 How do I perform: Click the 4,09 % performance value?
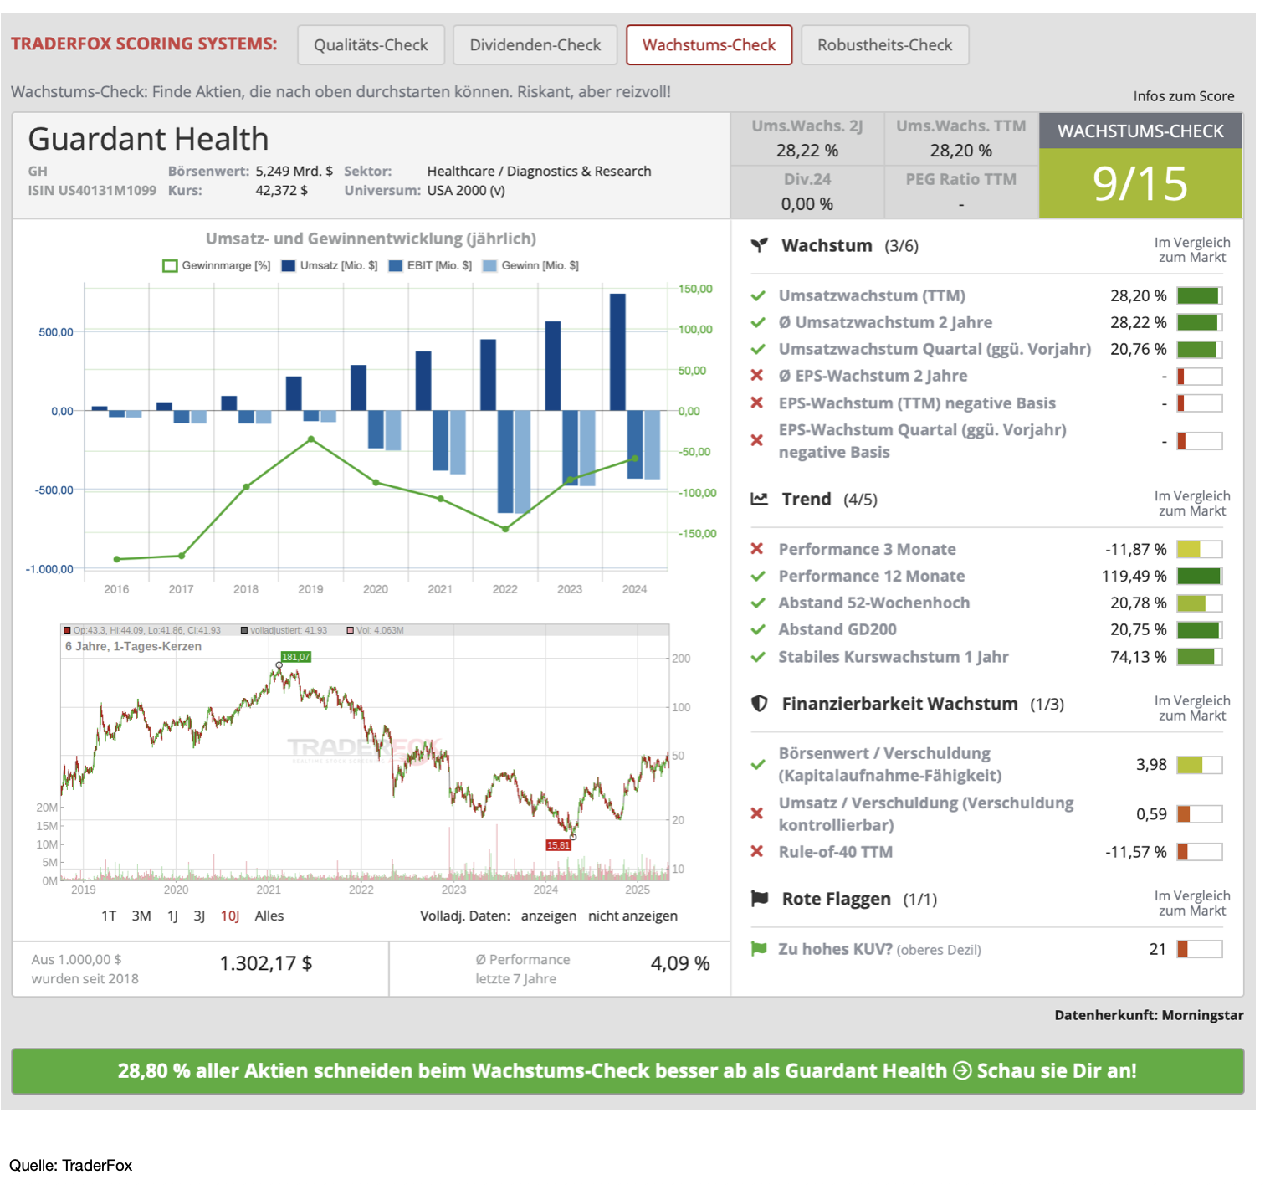tap(680, 963)
